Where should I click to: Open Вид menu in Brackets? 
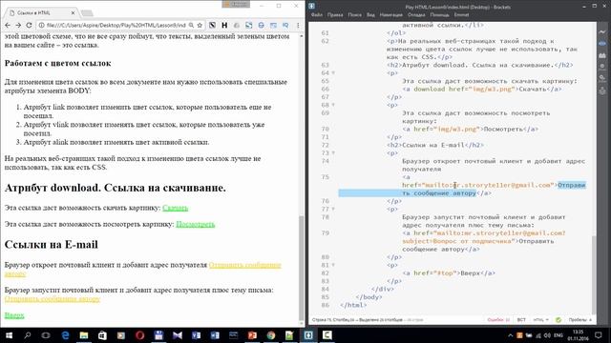[x=370, y=15]
